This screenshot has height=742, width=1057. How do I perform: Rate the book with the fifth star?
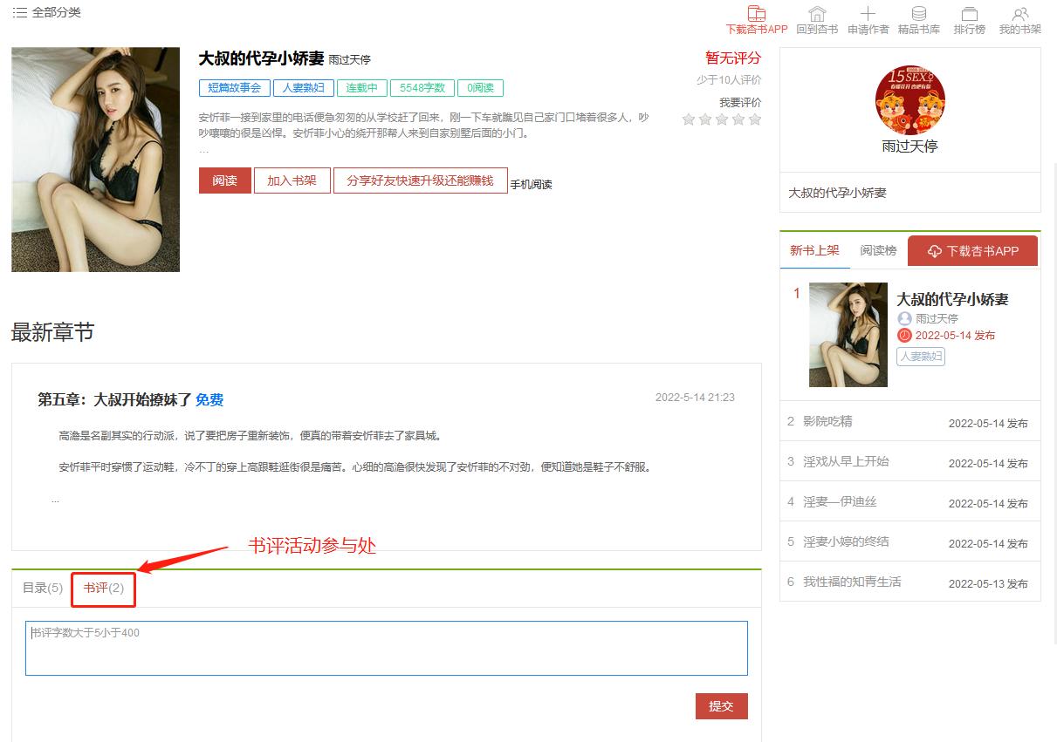coord(755,119)
